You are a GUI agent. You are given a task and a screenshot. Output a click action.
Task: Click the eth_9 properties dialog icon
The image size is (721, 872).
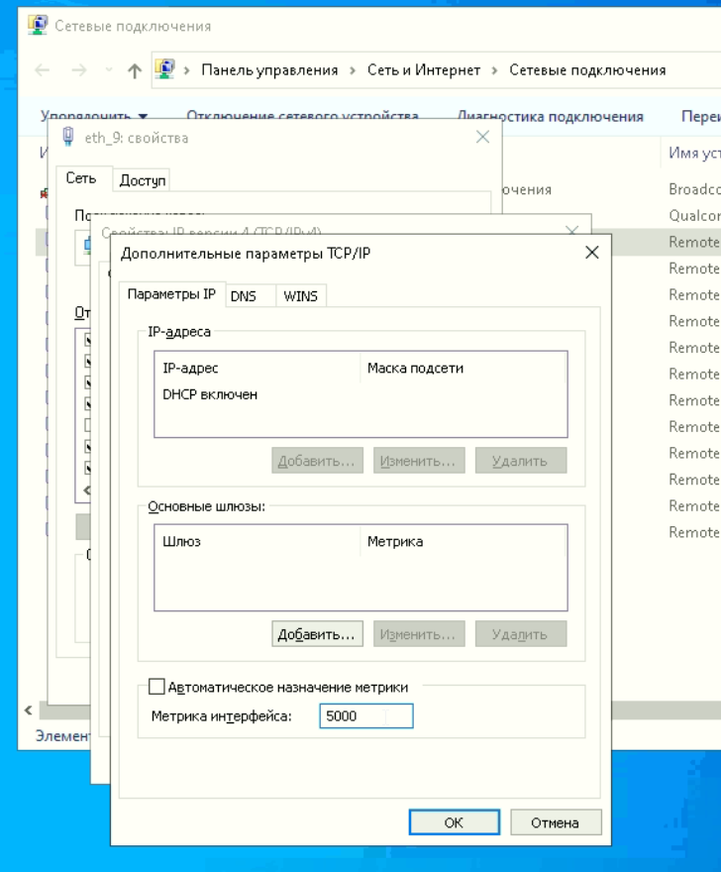pyautogui.click(x=67, y=137)
